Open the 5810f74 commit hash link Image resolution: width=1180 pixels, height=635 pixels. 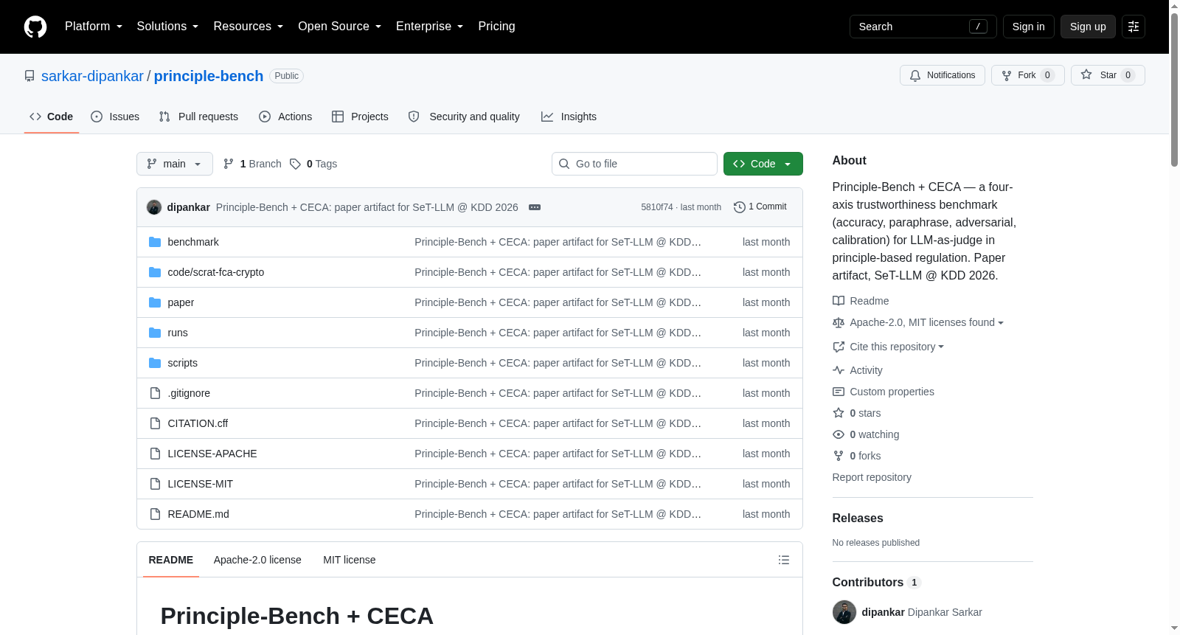point(657,207)
